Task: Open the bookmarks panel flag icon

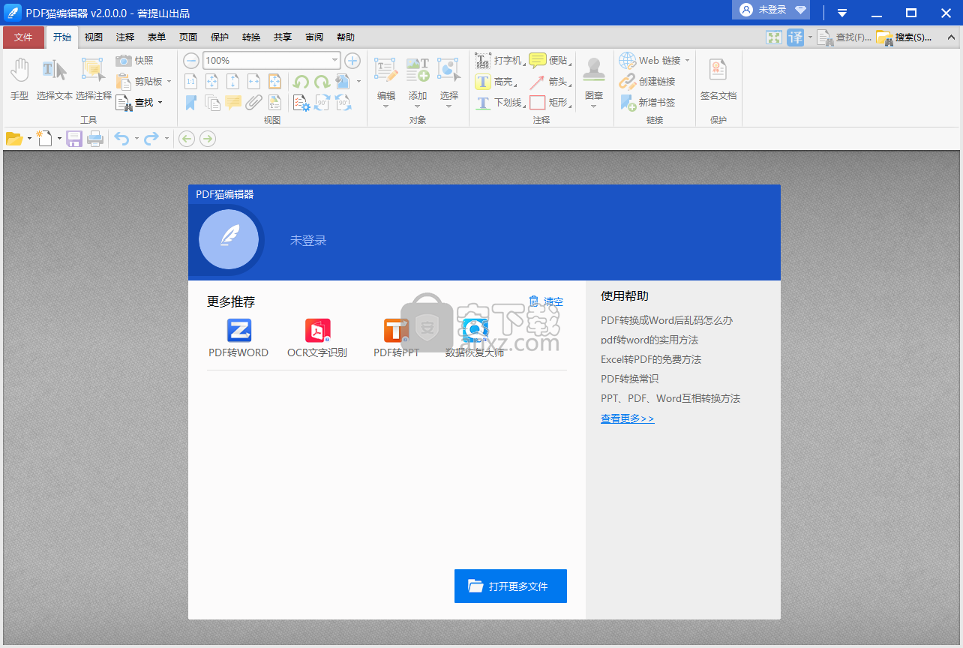Action: click(191, 103)
